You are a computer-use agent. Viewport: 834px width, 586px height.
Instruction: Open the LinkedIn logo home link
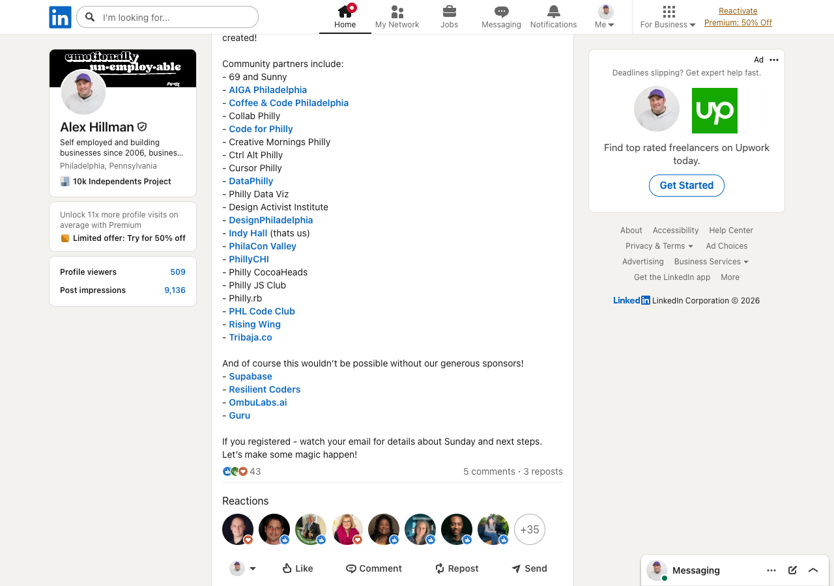[x=60, y=17]
